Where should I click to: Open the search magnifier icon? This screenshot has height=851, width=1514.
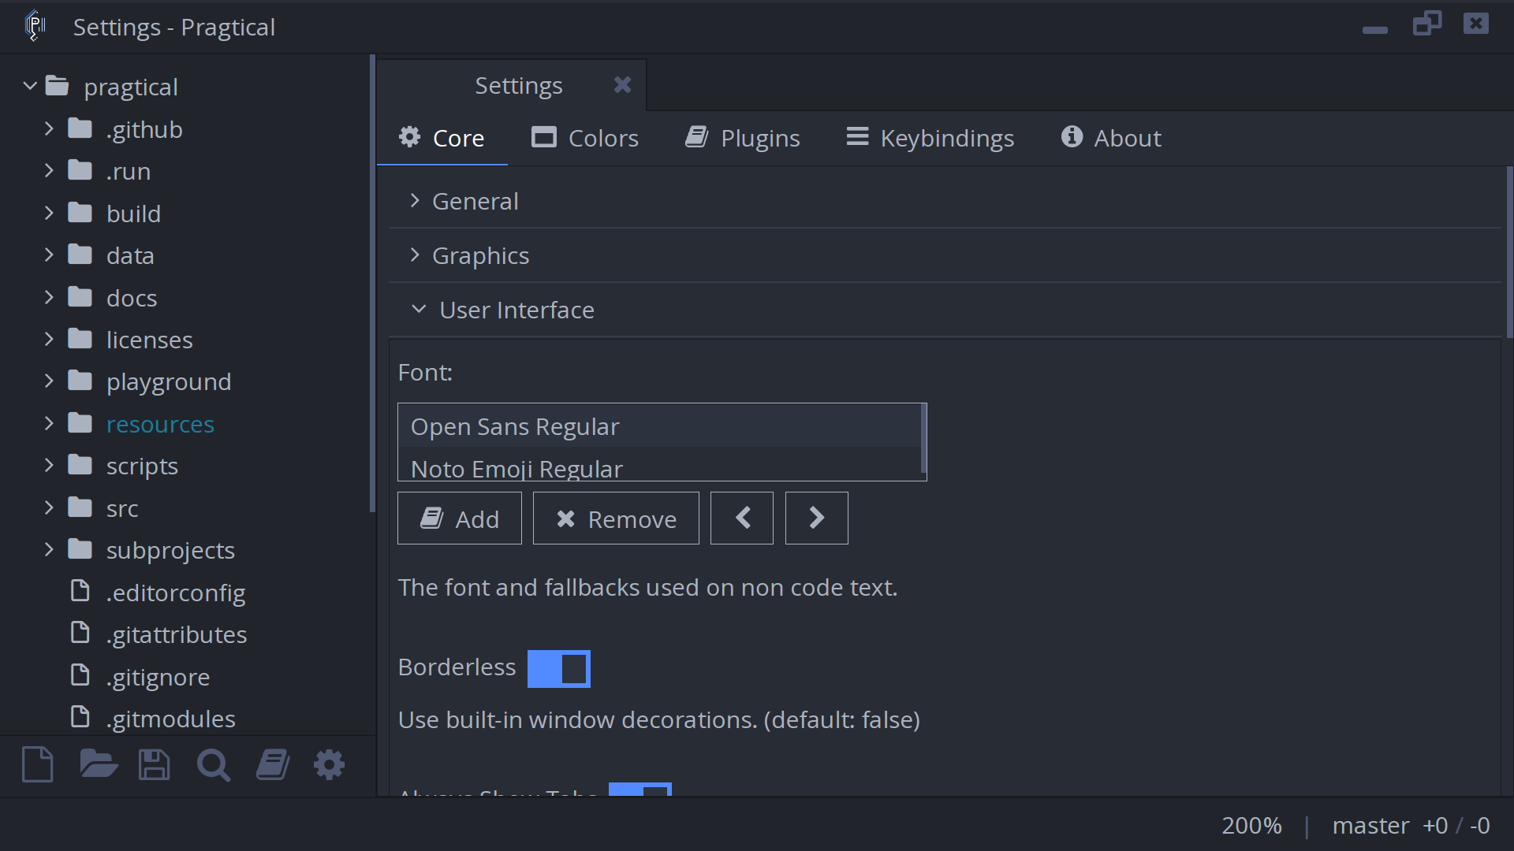(213, 764)
